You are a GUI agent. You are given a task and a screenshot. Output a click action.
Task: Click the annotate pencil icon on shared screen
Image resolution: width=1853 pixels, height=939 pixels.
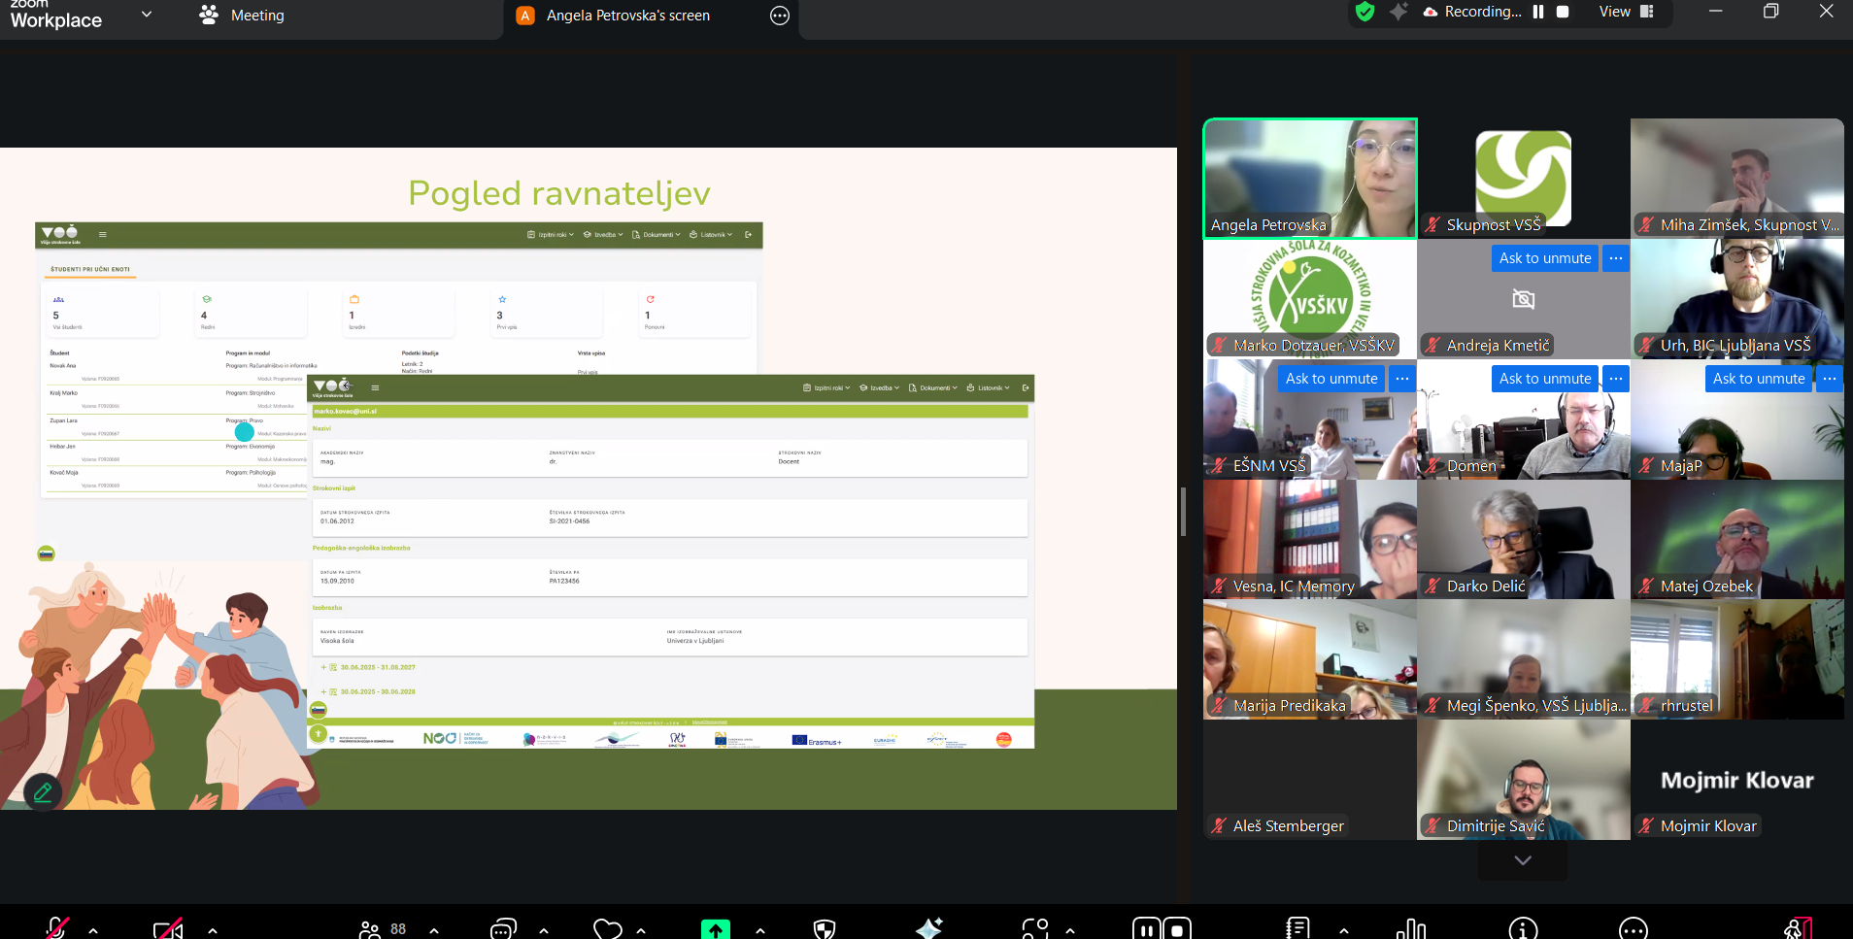pyautogui.click(x=43, y=792)
